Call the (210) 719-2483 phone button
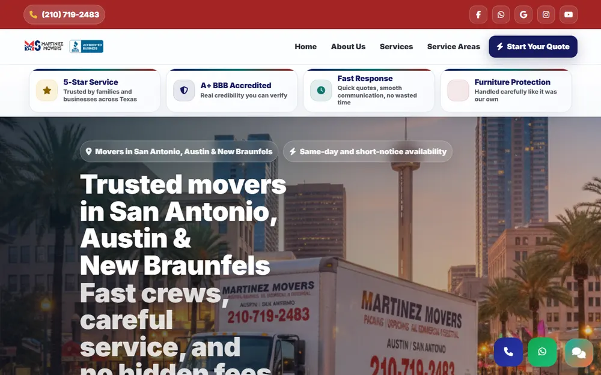Viewport: 601px width, 375px height. pos(64,14)
